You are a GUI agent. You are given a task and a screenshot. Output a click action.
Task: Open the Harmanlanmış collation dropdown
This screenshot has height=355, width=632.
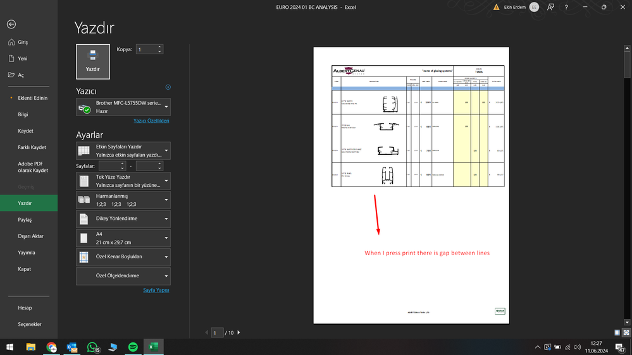coord(123,200)
